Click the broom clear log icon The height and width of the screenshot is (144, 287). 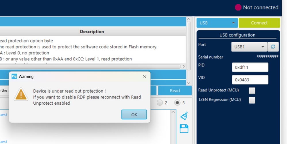184,116
